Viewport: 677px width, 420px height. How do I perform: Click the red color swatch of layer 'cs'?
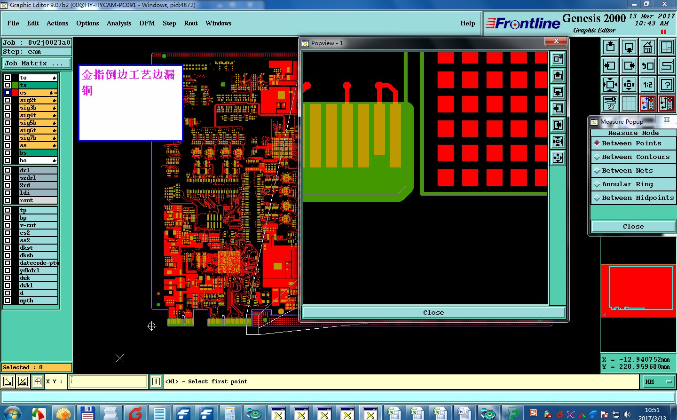click(15, 93)
